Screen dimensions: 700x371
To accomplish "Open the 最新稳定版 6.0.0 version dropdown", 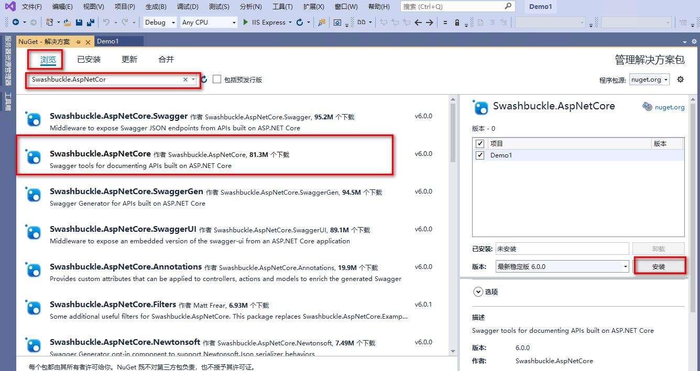I will (x=562, y=266).
